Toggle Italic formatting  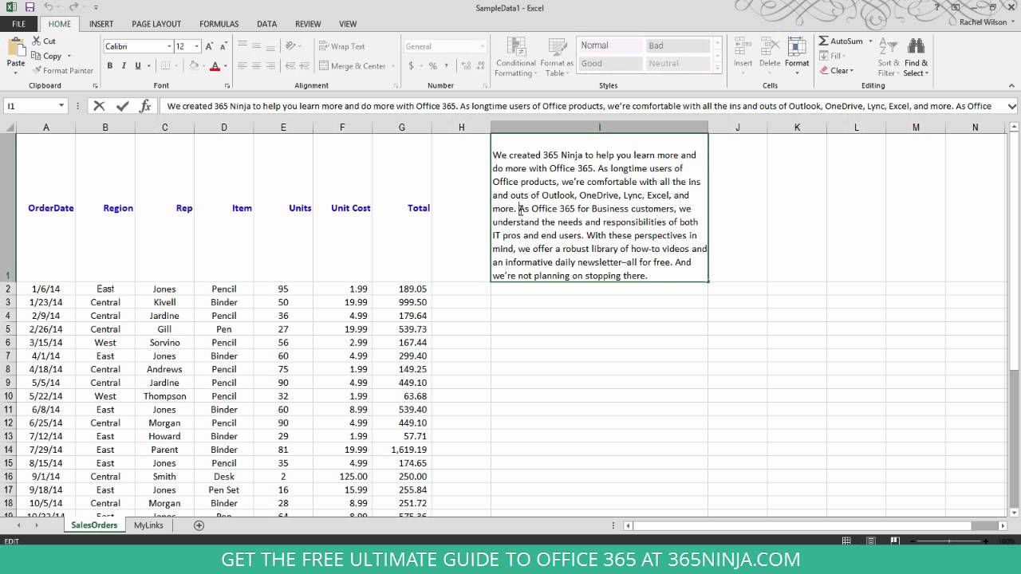124,66
